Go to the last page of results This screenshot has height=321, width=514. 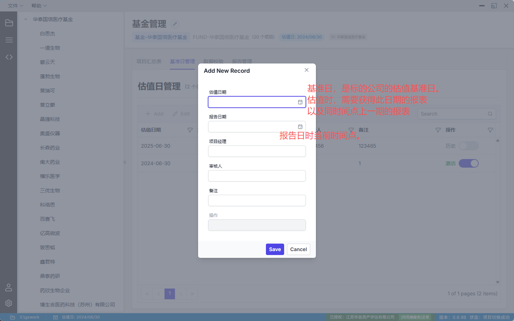(x=192, y=294)
